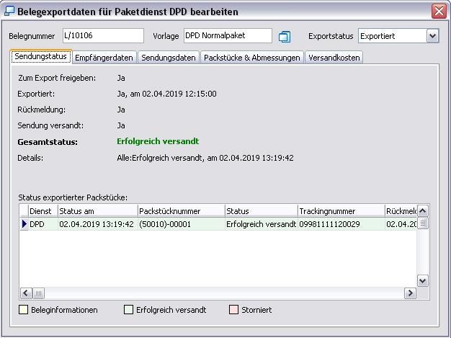Click the template copy icon beside Vorlage
Viewport: 451px width, 338px height.
[284, 37]
